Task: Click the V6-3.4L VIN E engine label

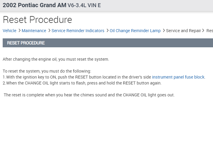Action: click(x=84, y=5)
